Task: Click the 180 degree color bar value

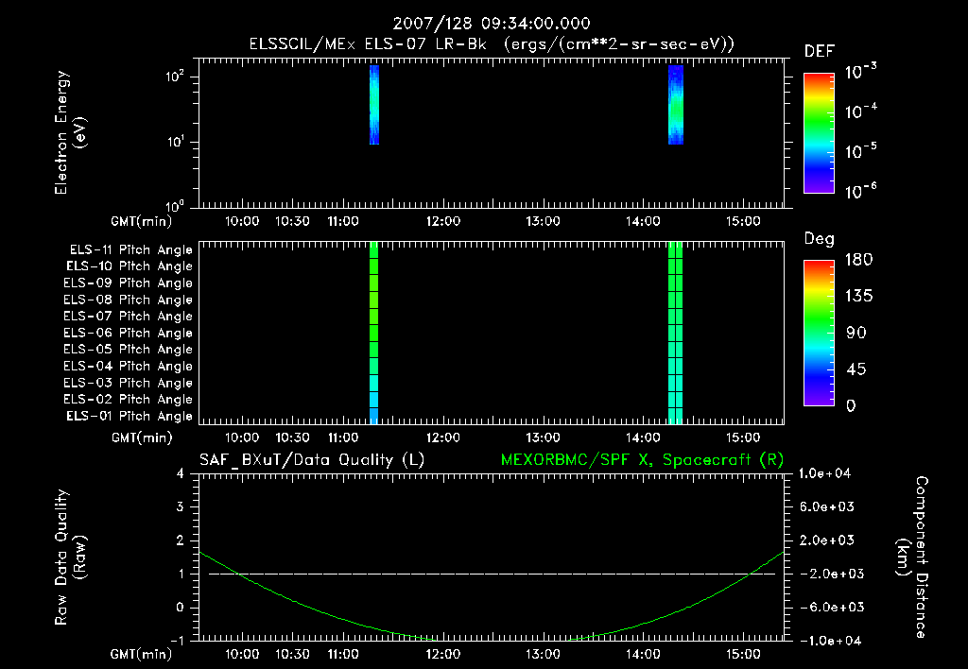Action: point(858,260)
